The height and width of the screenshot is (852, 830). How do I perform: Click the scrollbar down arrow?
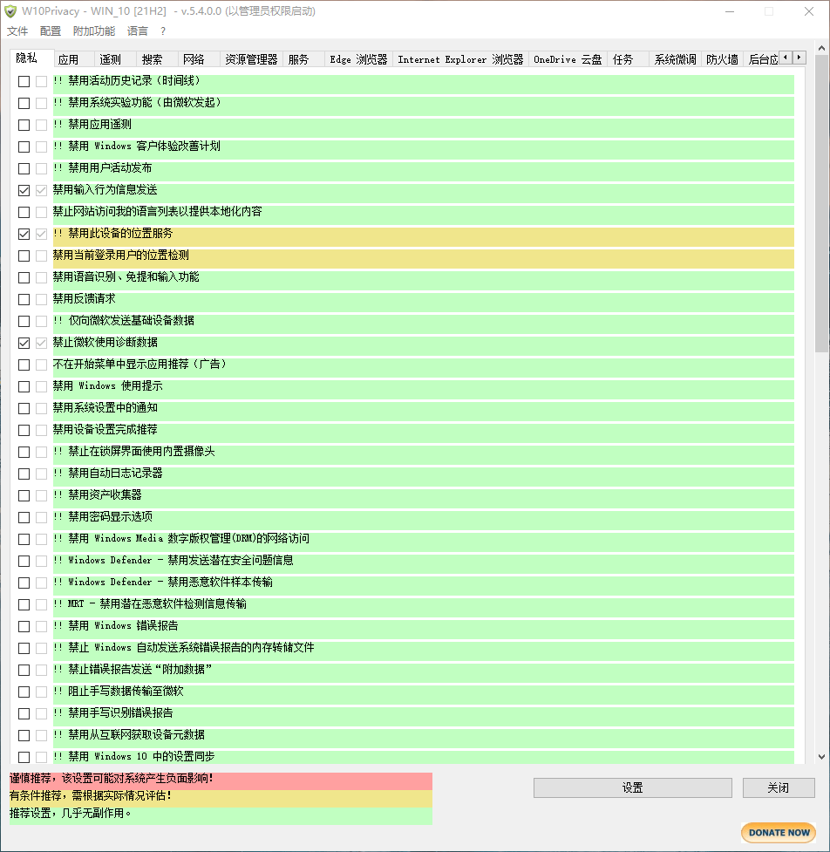(821, 756)
